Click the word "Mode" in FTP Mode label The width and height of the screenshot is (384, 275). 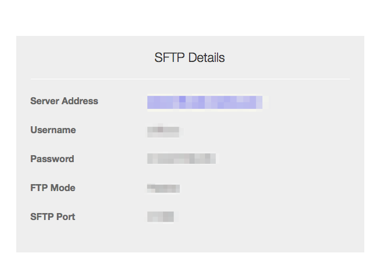tap(63, 188)
